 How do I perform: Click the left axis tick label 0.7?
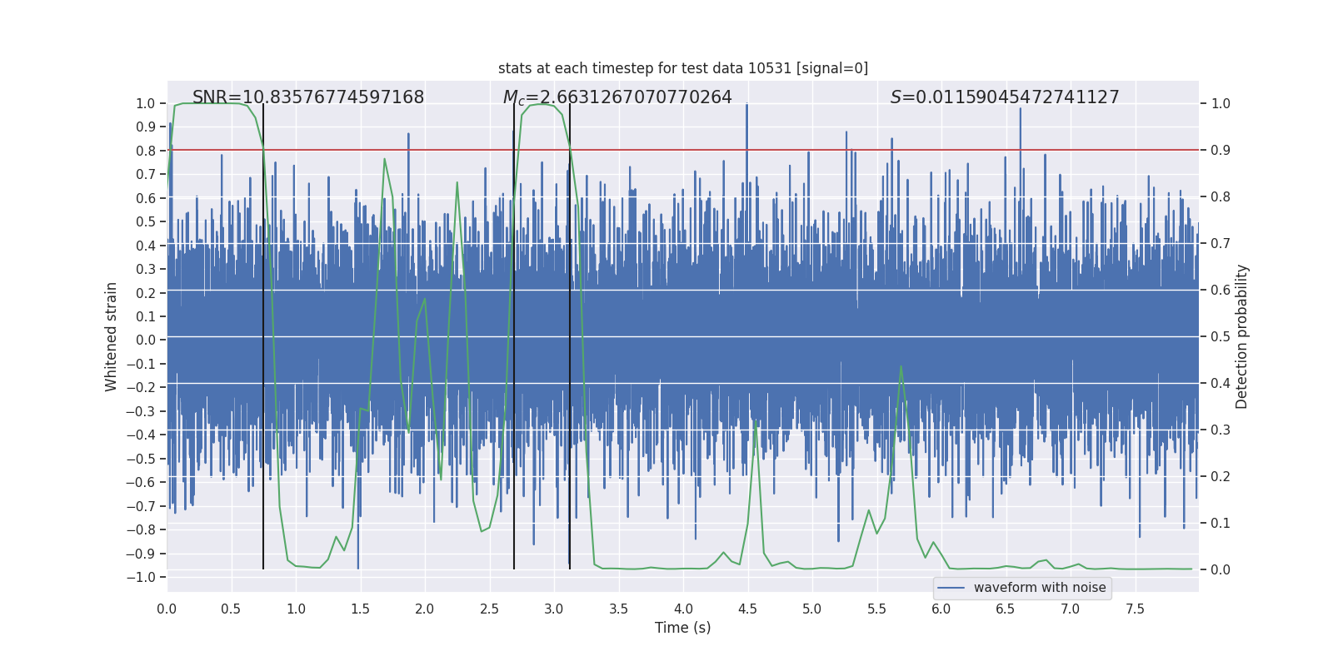pos(146,174)
